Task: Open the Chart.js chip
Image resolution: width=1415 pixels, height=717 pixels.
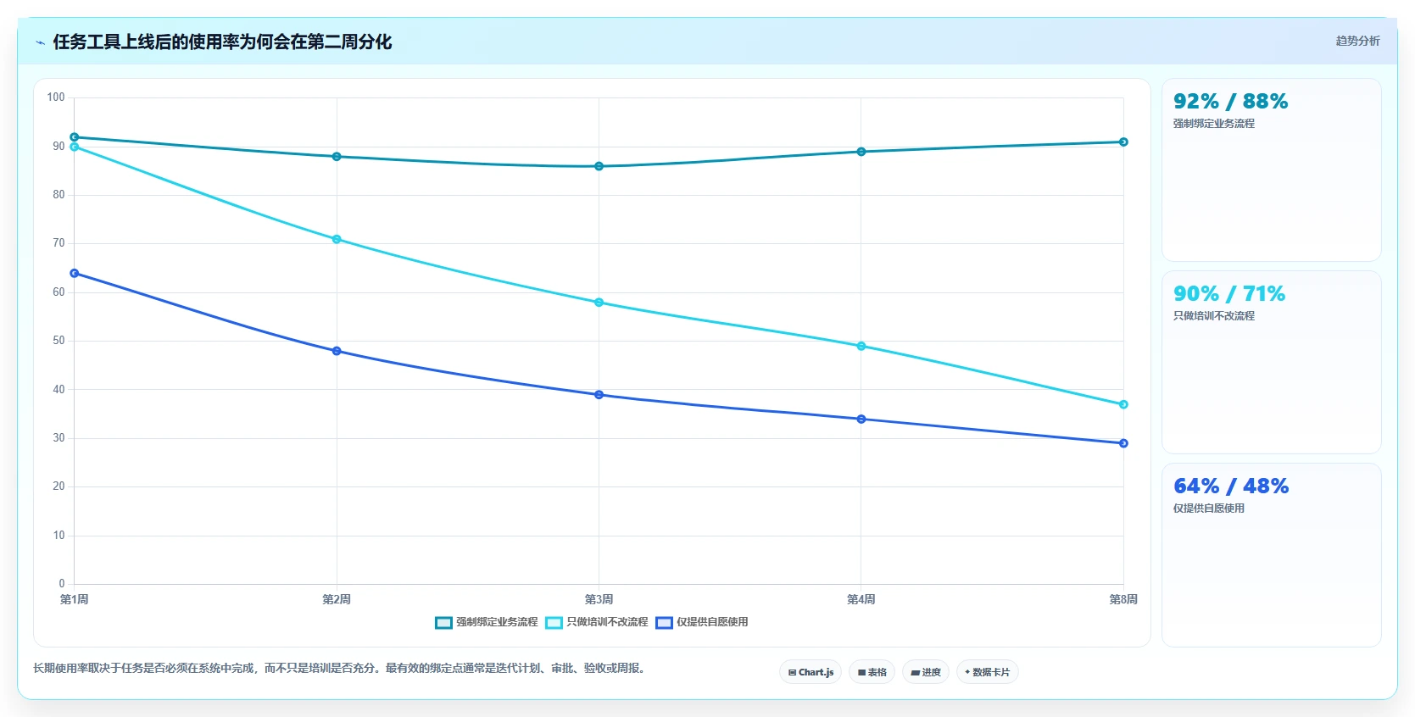Action: pos(811,672)
